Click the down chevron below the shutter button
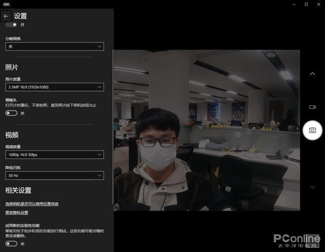This screenshot has width=325, height=252. click(312, 187)
